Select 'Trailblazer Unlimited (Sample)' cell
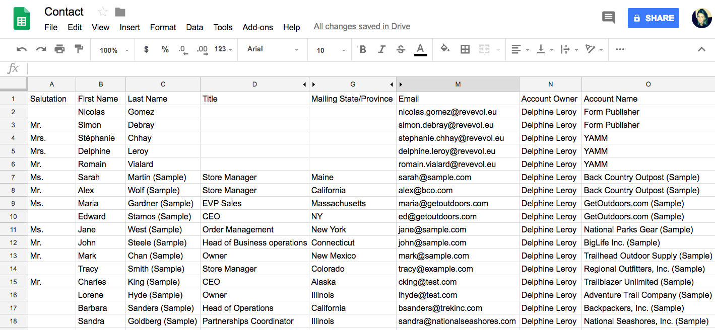715x330 pixels. coord(648,282)
